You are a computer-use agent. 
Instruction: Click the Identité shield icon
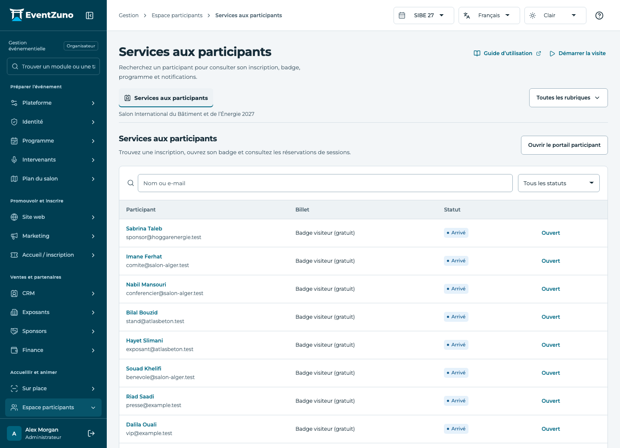(x=14, y=122)
